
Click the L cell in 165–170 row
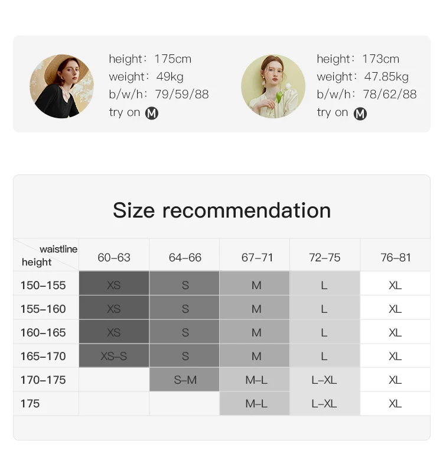click(x=325, y=356)
